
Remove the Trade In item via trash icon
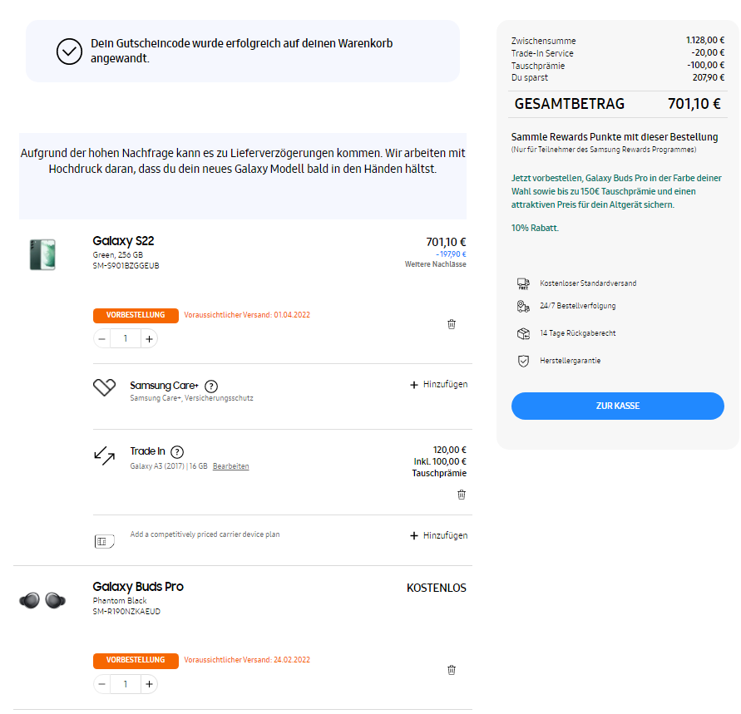[462, 495]
